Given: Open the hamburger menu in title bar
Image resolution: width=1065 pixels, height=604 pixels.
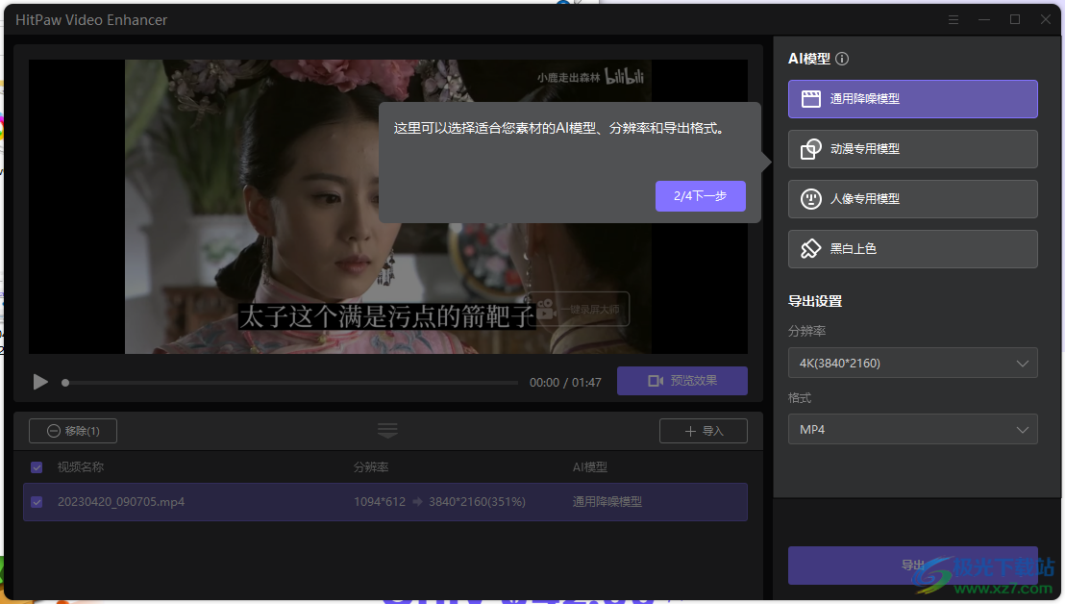Looking at the screenshot, I should (954, 19).
